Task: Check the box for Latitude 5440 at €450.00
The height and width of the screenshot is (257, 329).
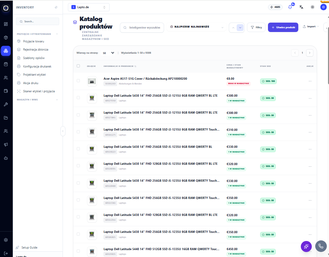Action: click(x=78, y=251)
